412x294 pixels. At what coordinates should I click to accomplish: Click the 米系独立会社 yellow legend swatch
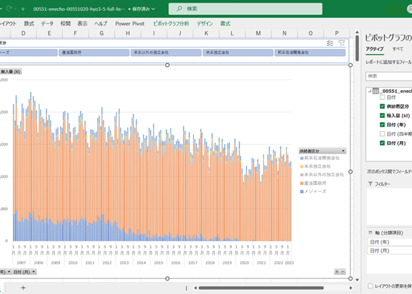[302, 167]
